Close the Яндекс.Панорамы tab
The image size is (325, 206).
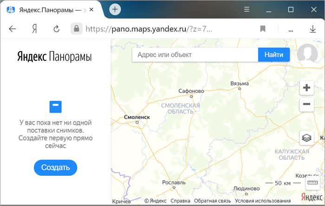point(91,10)
